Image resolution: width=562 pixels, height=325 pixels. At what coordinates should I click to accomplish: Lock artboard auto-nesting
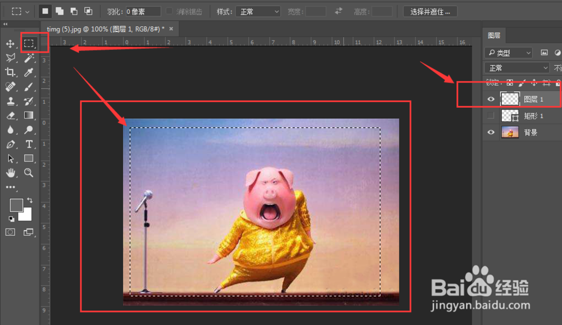pos(546,83)
